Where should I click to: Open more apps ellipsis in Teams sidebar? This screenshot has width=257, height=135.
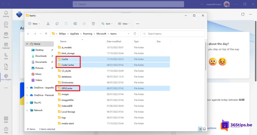[x=6, y=88]
